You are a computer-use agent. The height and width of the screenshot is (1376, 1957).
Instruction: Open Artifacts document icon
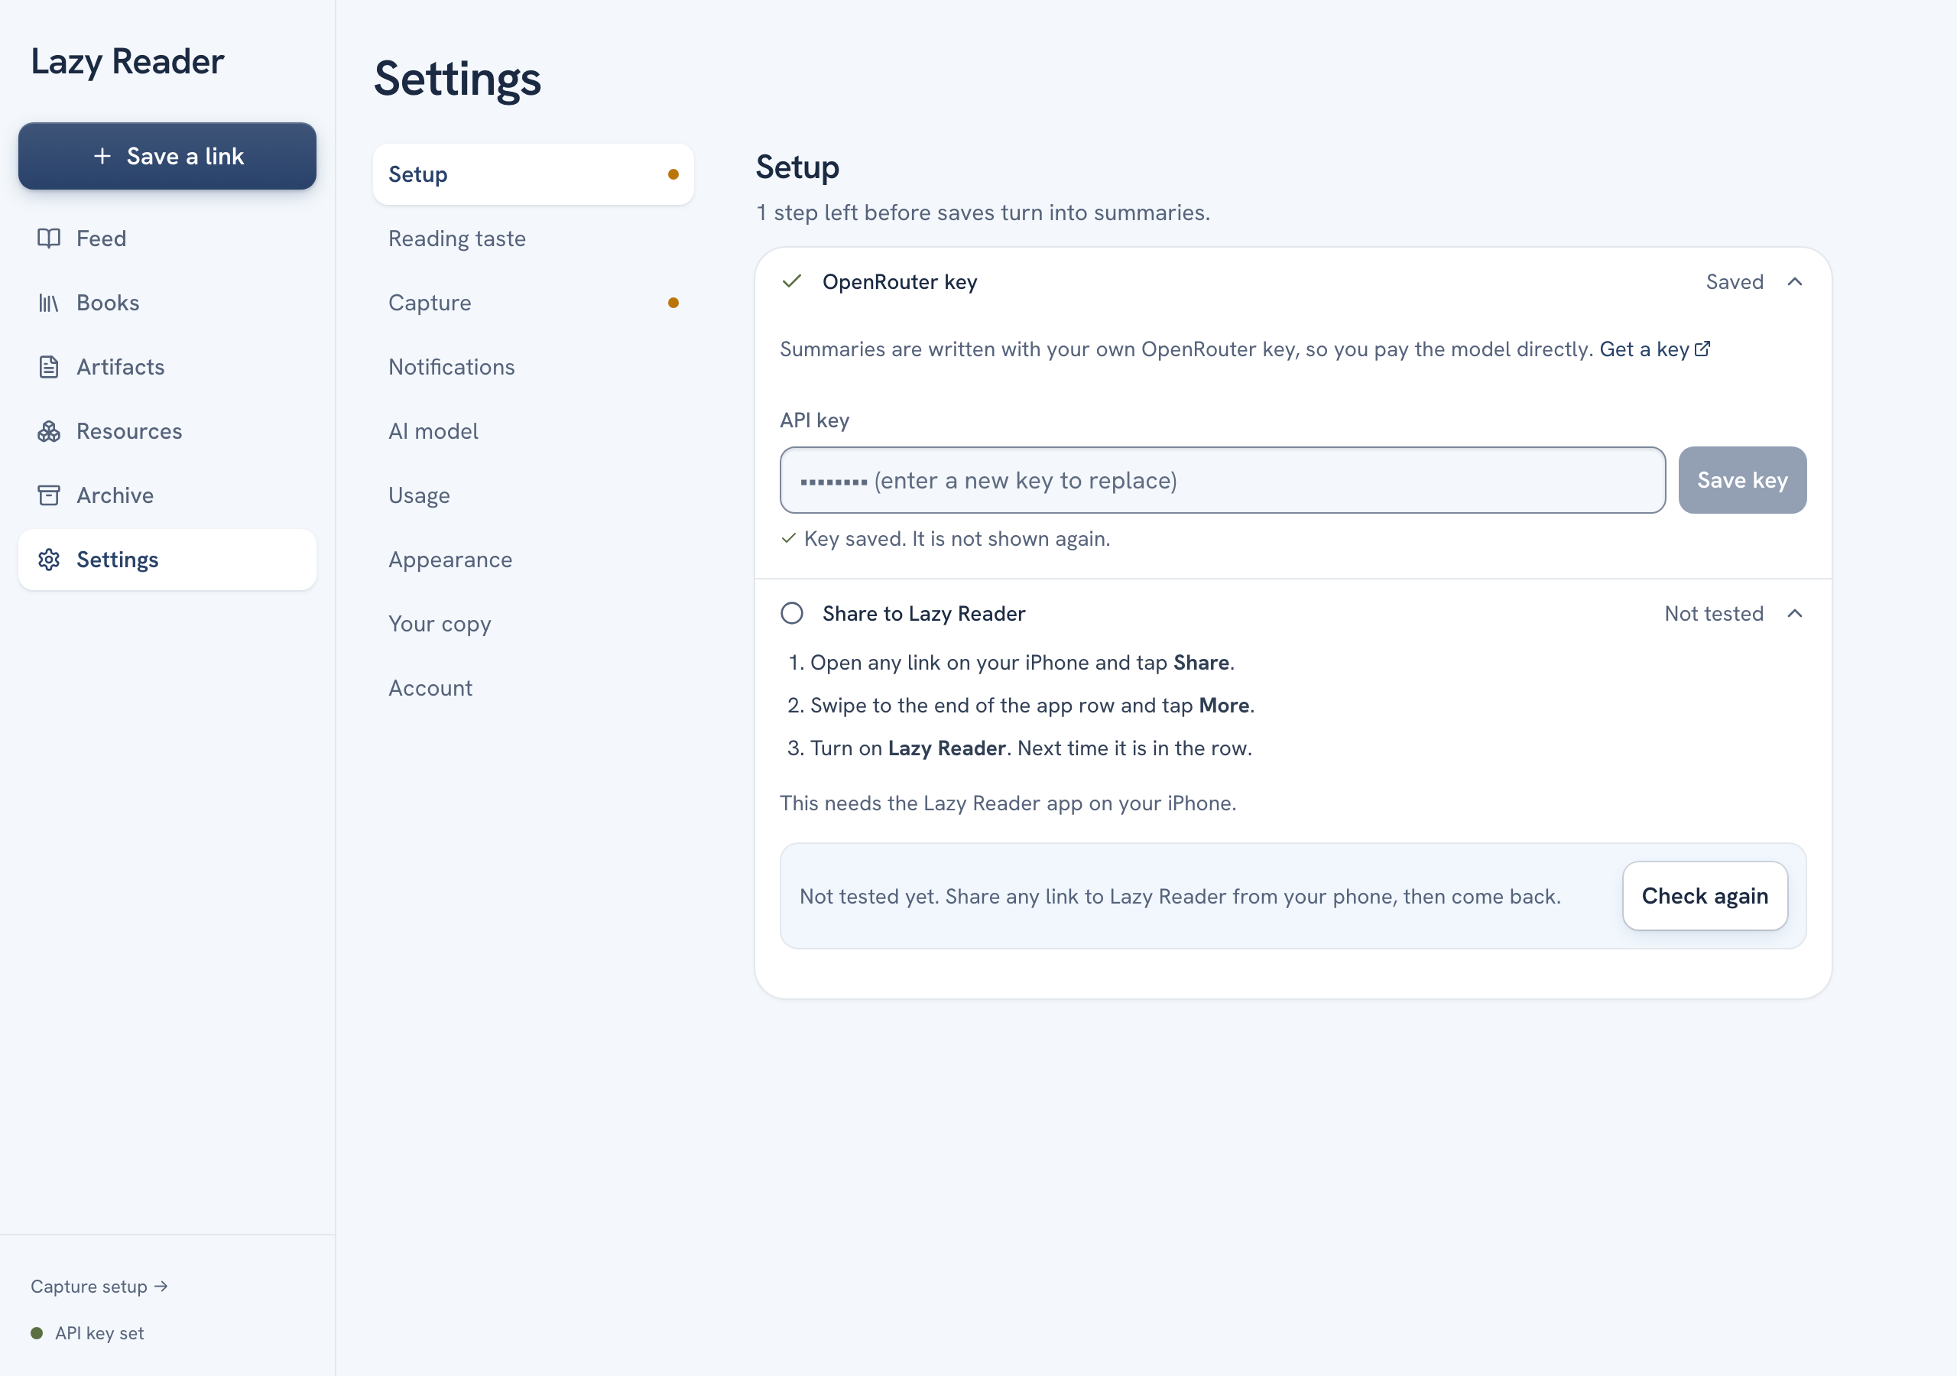tap(49, 367)
